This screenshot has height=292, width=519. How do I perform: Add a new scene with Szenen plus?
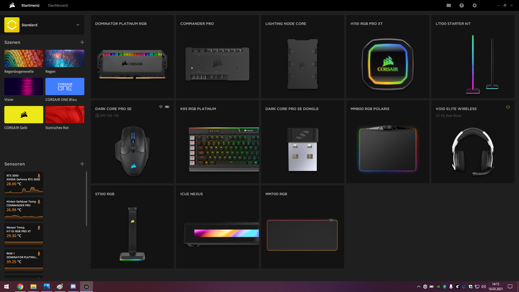point(82,42)
